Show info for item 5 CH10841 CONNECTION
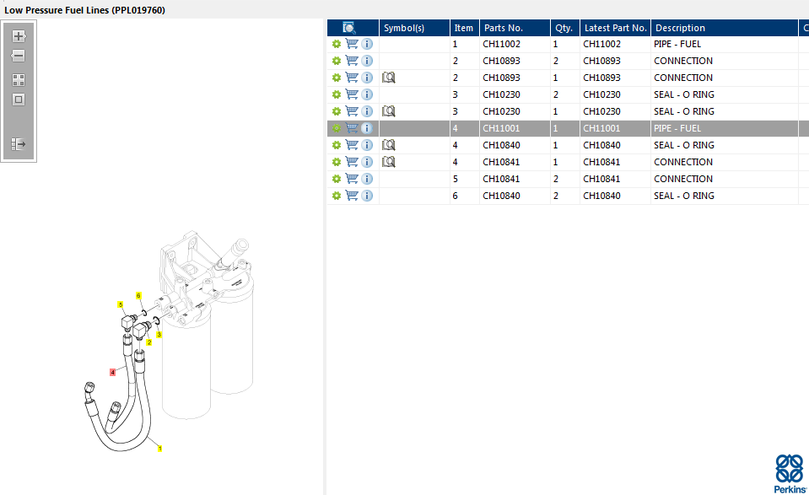The height and width of the screenshot is (495, 809). pyautogui.click(x=367, y=179)
